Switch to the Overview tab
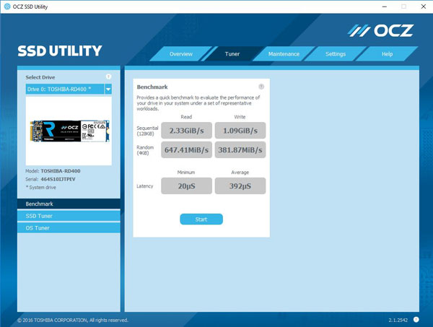 pyautogui.click(x=181, y=54)
